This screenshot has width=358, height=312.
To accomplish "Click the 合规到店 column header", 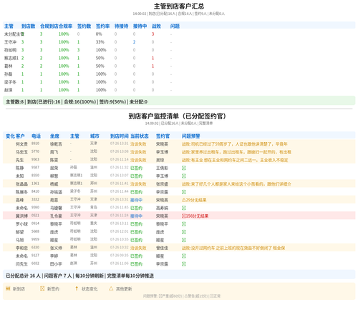I will click(49, 26).
